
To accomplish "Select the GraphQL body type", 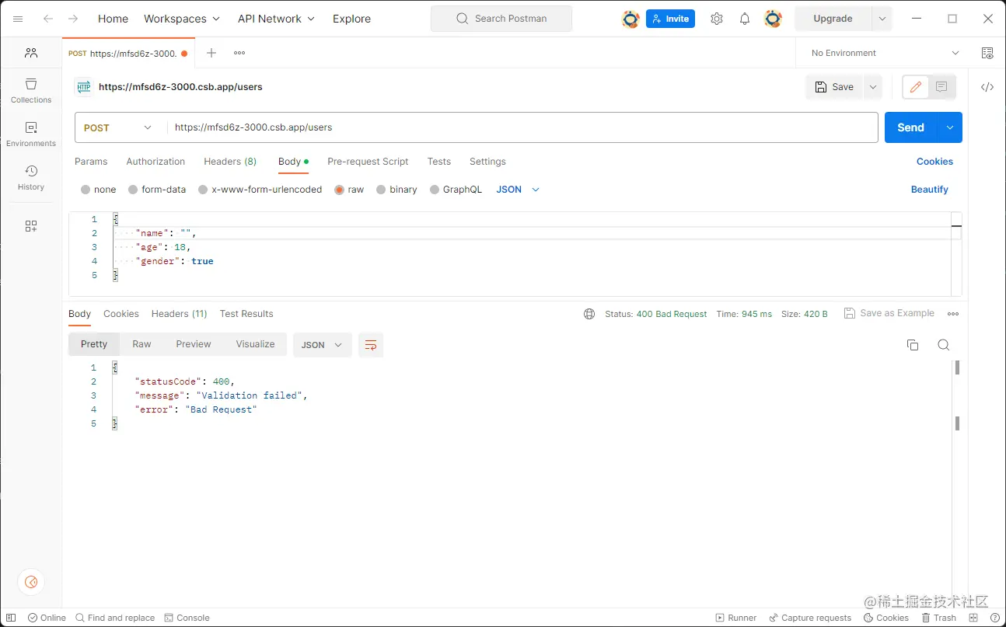I will [x=435, y=190].
